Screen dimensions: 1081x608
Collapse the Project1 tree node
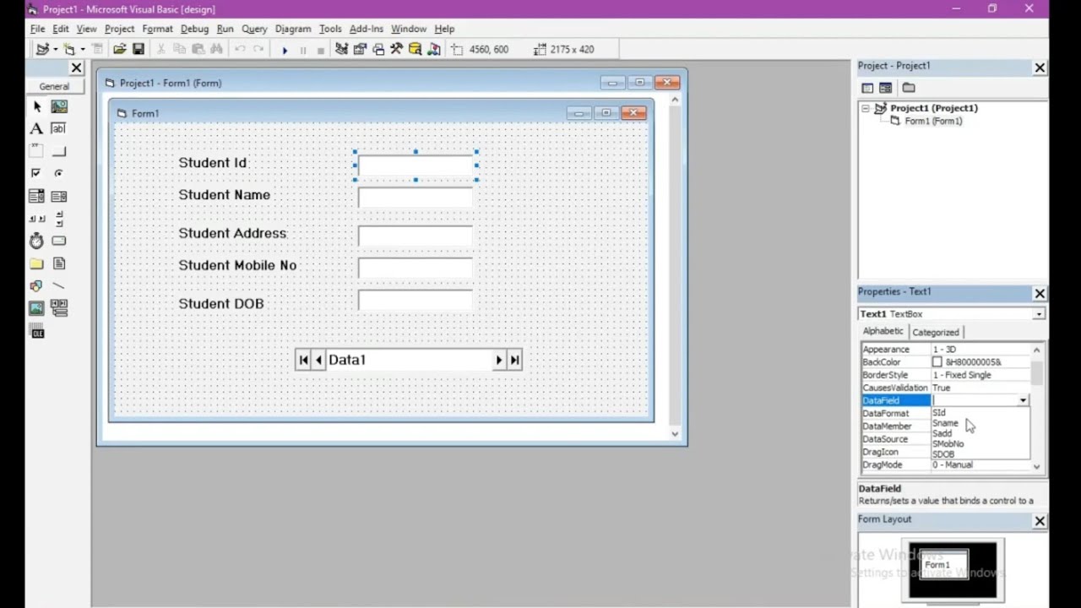pos(865,108)
